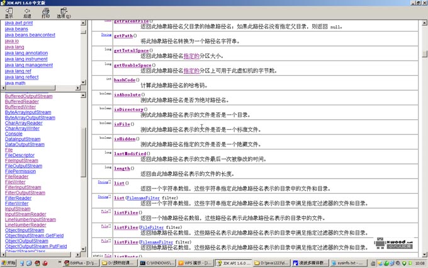Click the 打印 (Print) toolbar icon
Viewport: 428px width, 268px height.
[x=45, y=12]
